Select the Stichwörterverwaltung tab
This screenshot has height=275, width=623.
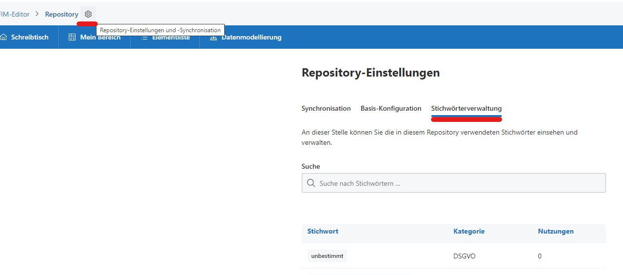click(466, 108)
